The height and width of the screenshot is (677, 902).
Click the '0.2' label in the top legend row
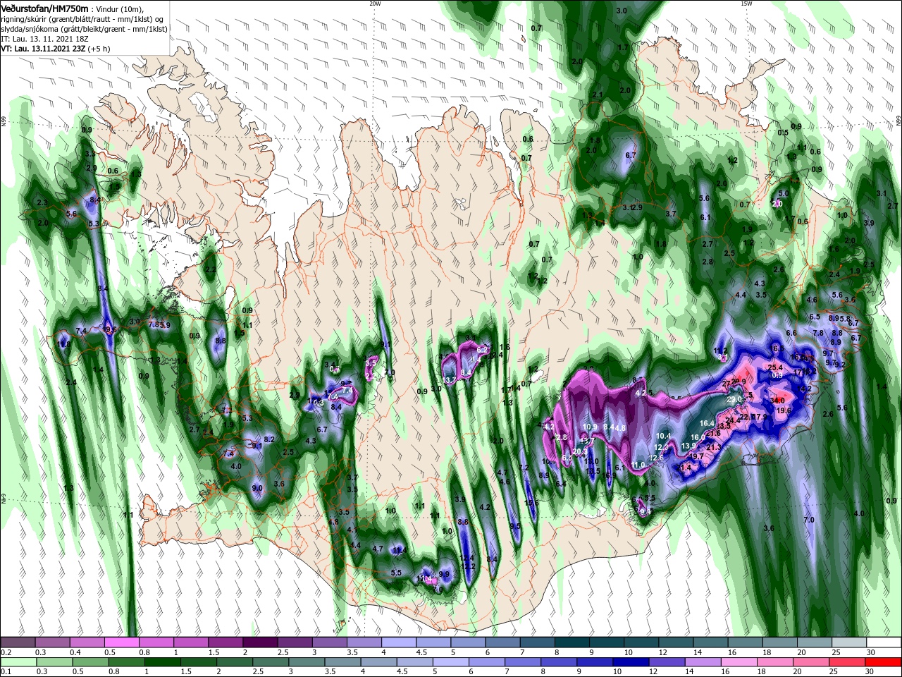[x=6, y=653]
